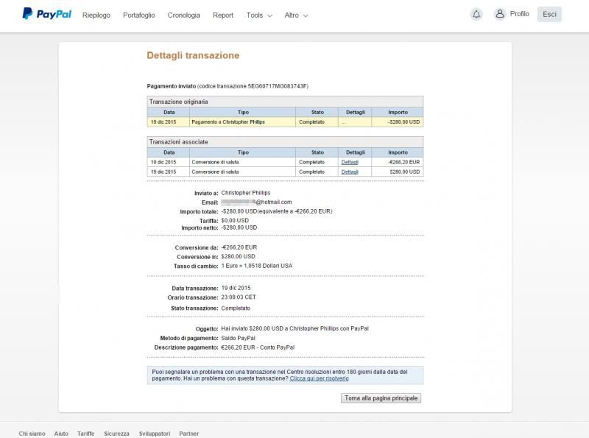The height and width of the screenshot is (438, 589).
Task: Click the exchange rate '1 Euro = 1,0518 Dollari USA'
Action: point(256,266)
